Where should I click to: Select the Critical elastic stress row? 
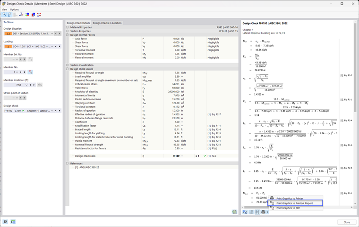154,84
